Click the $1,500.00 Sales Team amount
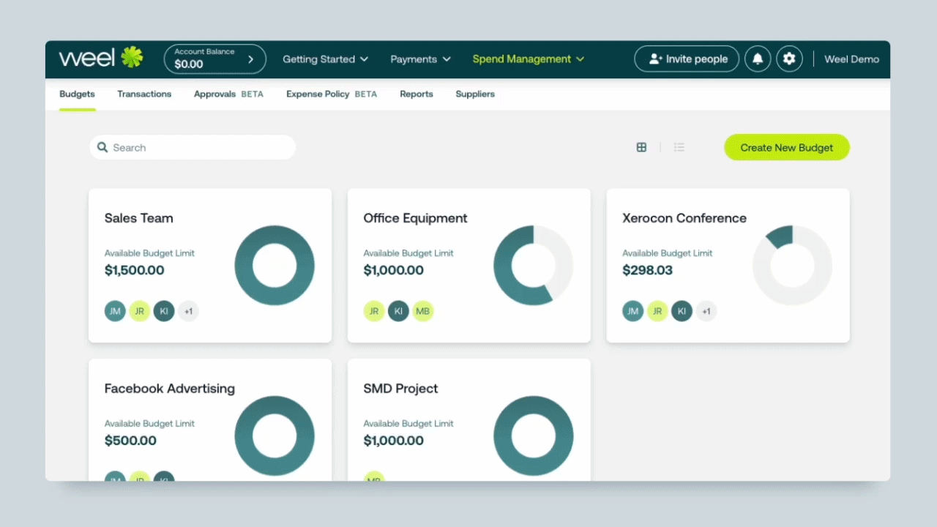Viewport: 937px width, 527px height. coord(135,270)
